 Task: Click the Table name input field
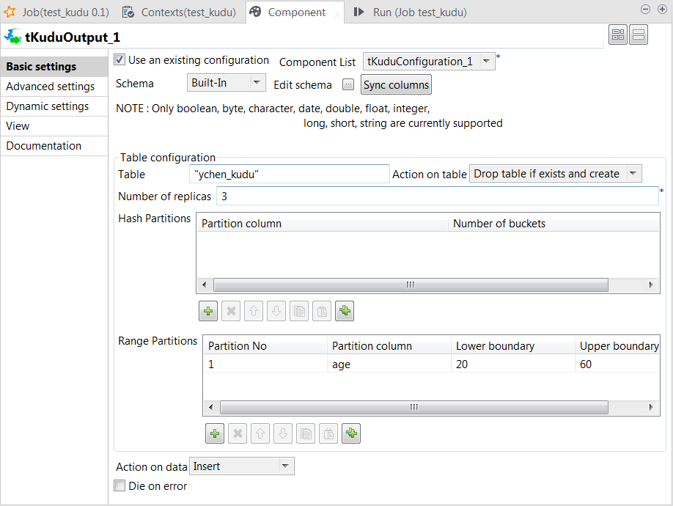pyautogui.click(x=289, y=174)
